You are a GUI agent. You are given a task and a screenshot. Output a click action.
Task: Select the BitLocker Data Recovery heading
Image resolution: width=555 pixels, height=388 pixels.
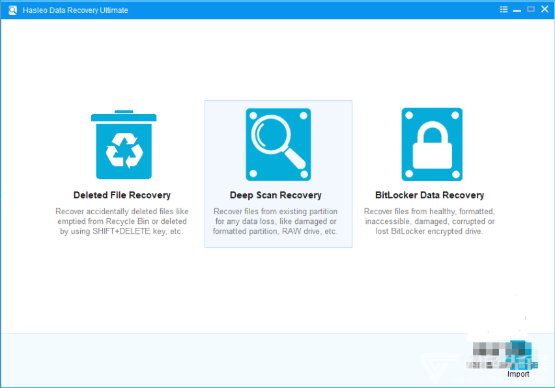[x=429, y=195]
